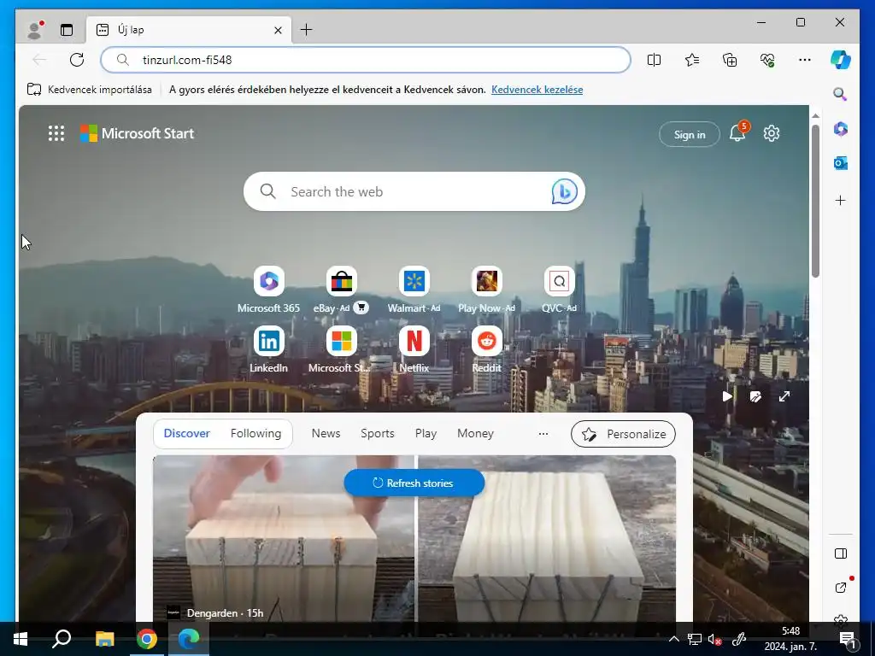Open Windows taskbar search

62,639
